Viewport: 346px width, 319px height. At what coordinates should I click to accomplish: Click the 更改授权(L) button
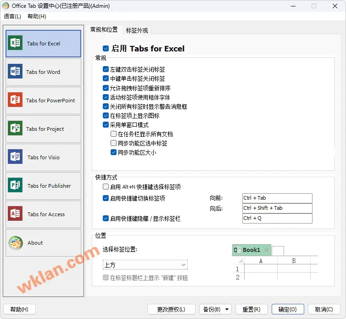[x=171, y=309]
